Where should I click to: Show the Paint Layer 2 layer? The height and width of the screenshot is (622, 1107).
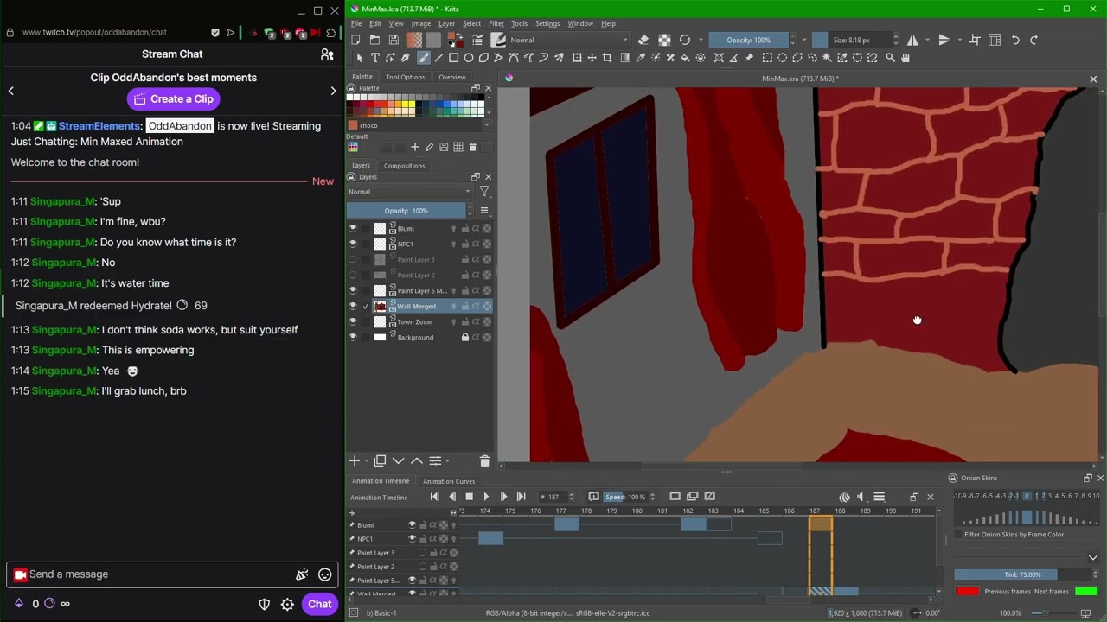[352, 276]
